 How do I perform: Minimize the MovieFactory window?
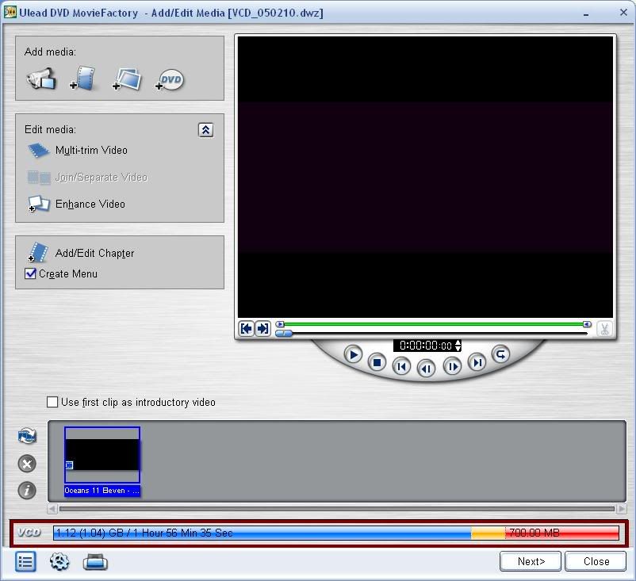point(586,13)
